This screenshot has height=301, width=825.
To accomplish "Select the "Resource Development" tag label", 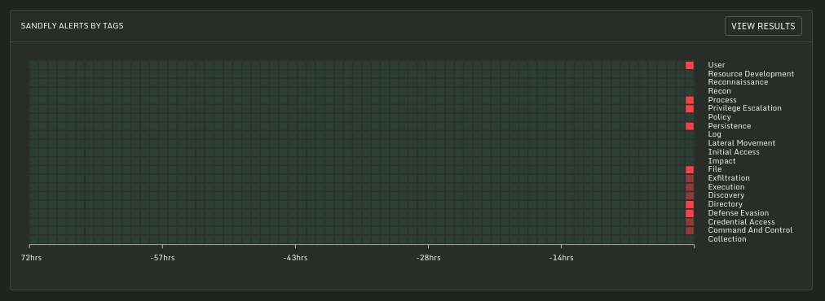I will coord(751,74).
